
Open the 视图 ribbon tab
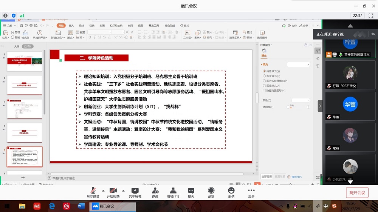(140, 26)
